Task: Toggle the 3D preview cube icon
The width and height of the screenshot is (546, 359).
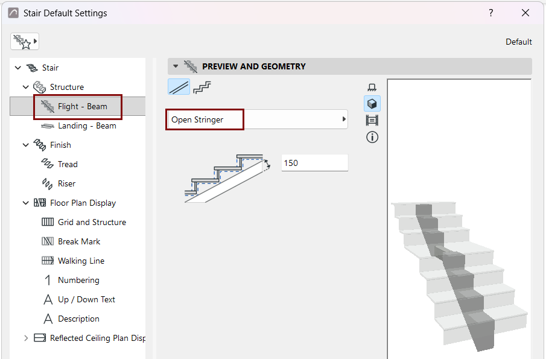Action: coord(372,104)
